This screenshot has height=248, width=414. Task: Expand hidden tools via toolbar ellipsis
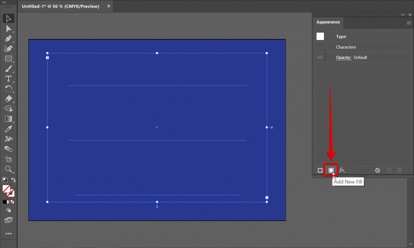point(8,233)
